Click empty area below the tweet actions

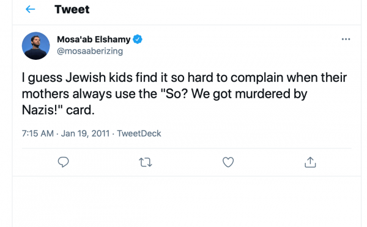[187, 201]
